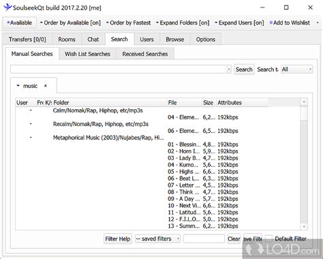This screenshot has width=323, height=259.
Task: Open the Options tab
Action: 206,40
